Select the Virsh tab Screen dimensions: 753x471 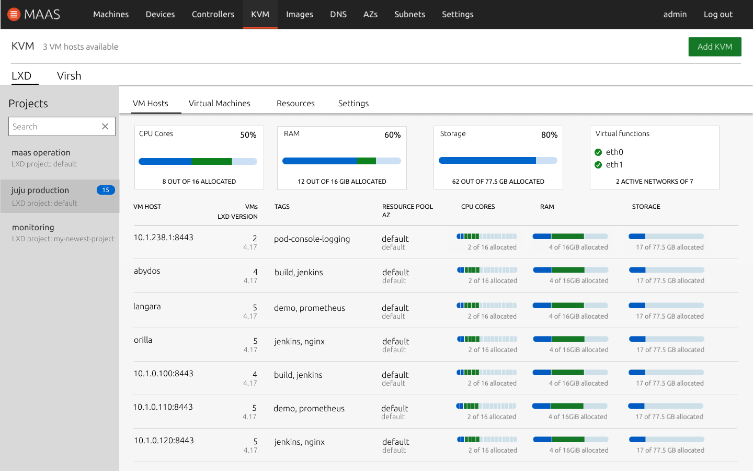[69, 75]
